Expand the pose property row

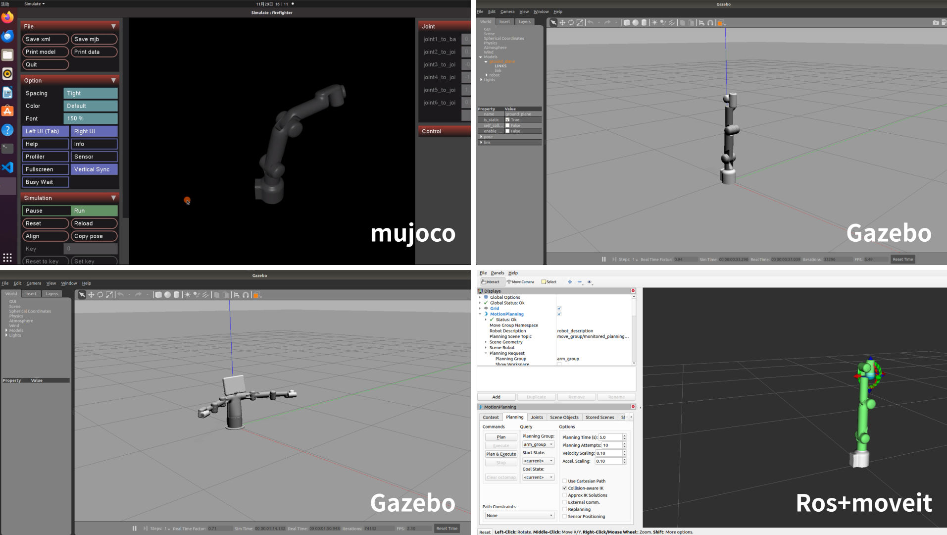click(481, 137)
